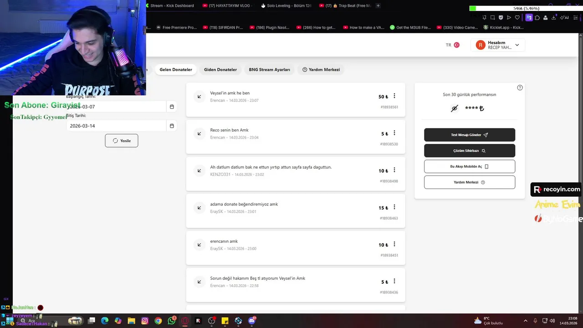Reveal hidden 30-day performance amount
Screen dimensions: 583x328
pyautogui.click(x=454, y=108)
